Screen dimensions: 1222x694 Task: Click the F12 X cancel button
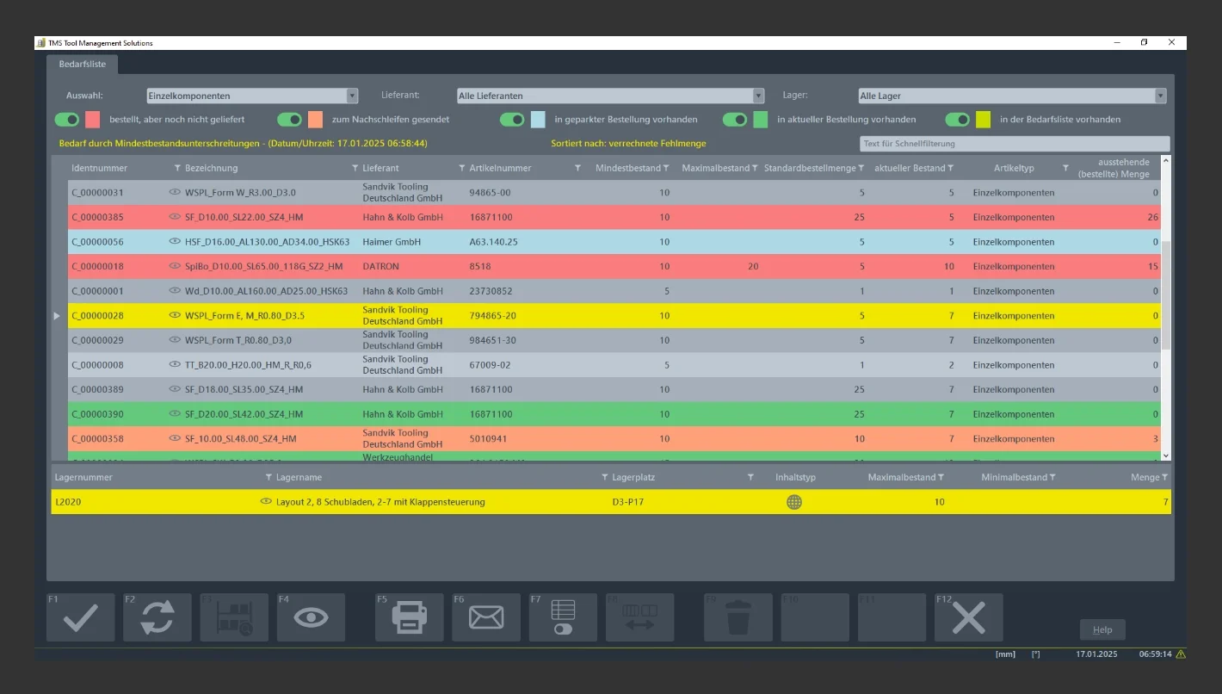point(968,617)
